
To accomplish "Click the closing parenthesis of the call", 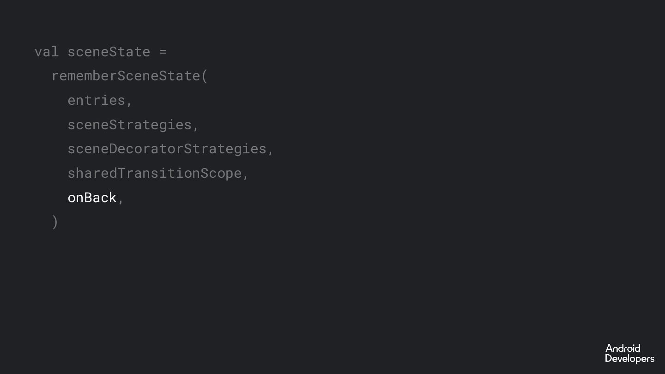I will 55,222.
